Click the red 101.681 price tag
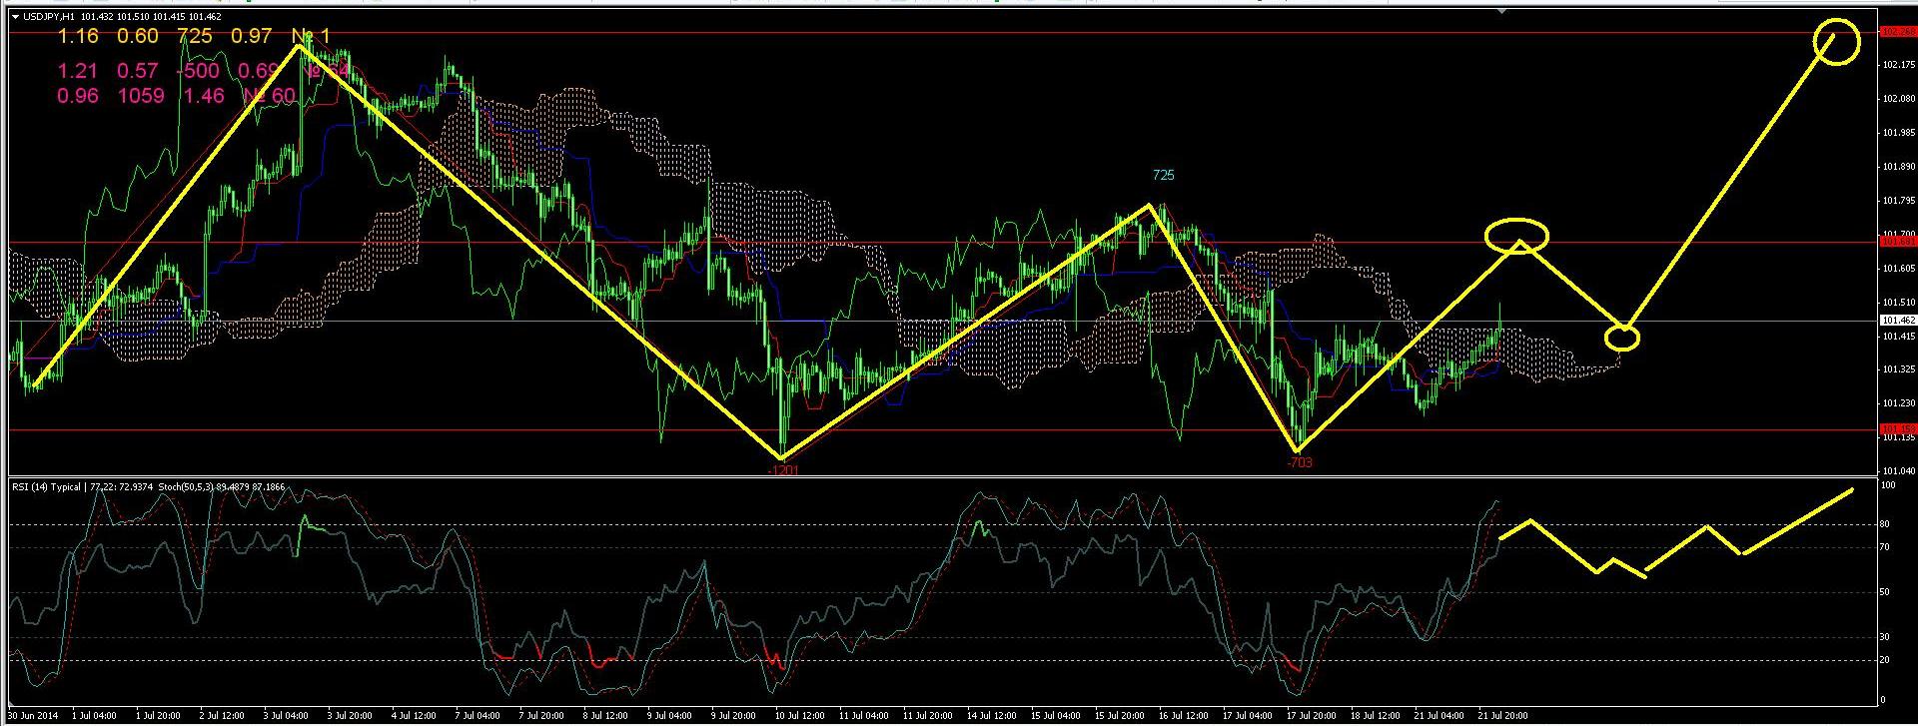The height and width of the screenshot is (726, 1918). [x=1897, y=242]
